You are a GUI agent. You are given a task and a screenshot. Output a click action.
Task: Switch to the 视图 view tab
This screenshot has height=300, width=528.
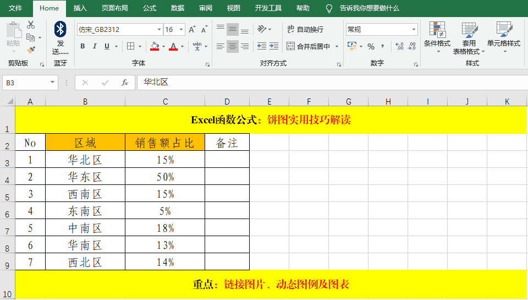[x=233, y=8]
